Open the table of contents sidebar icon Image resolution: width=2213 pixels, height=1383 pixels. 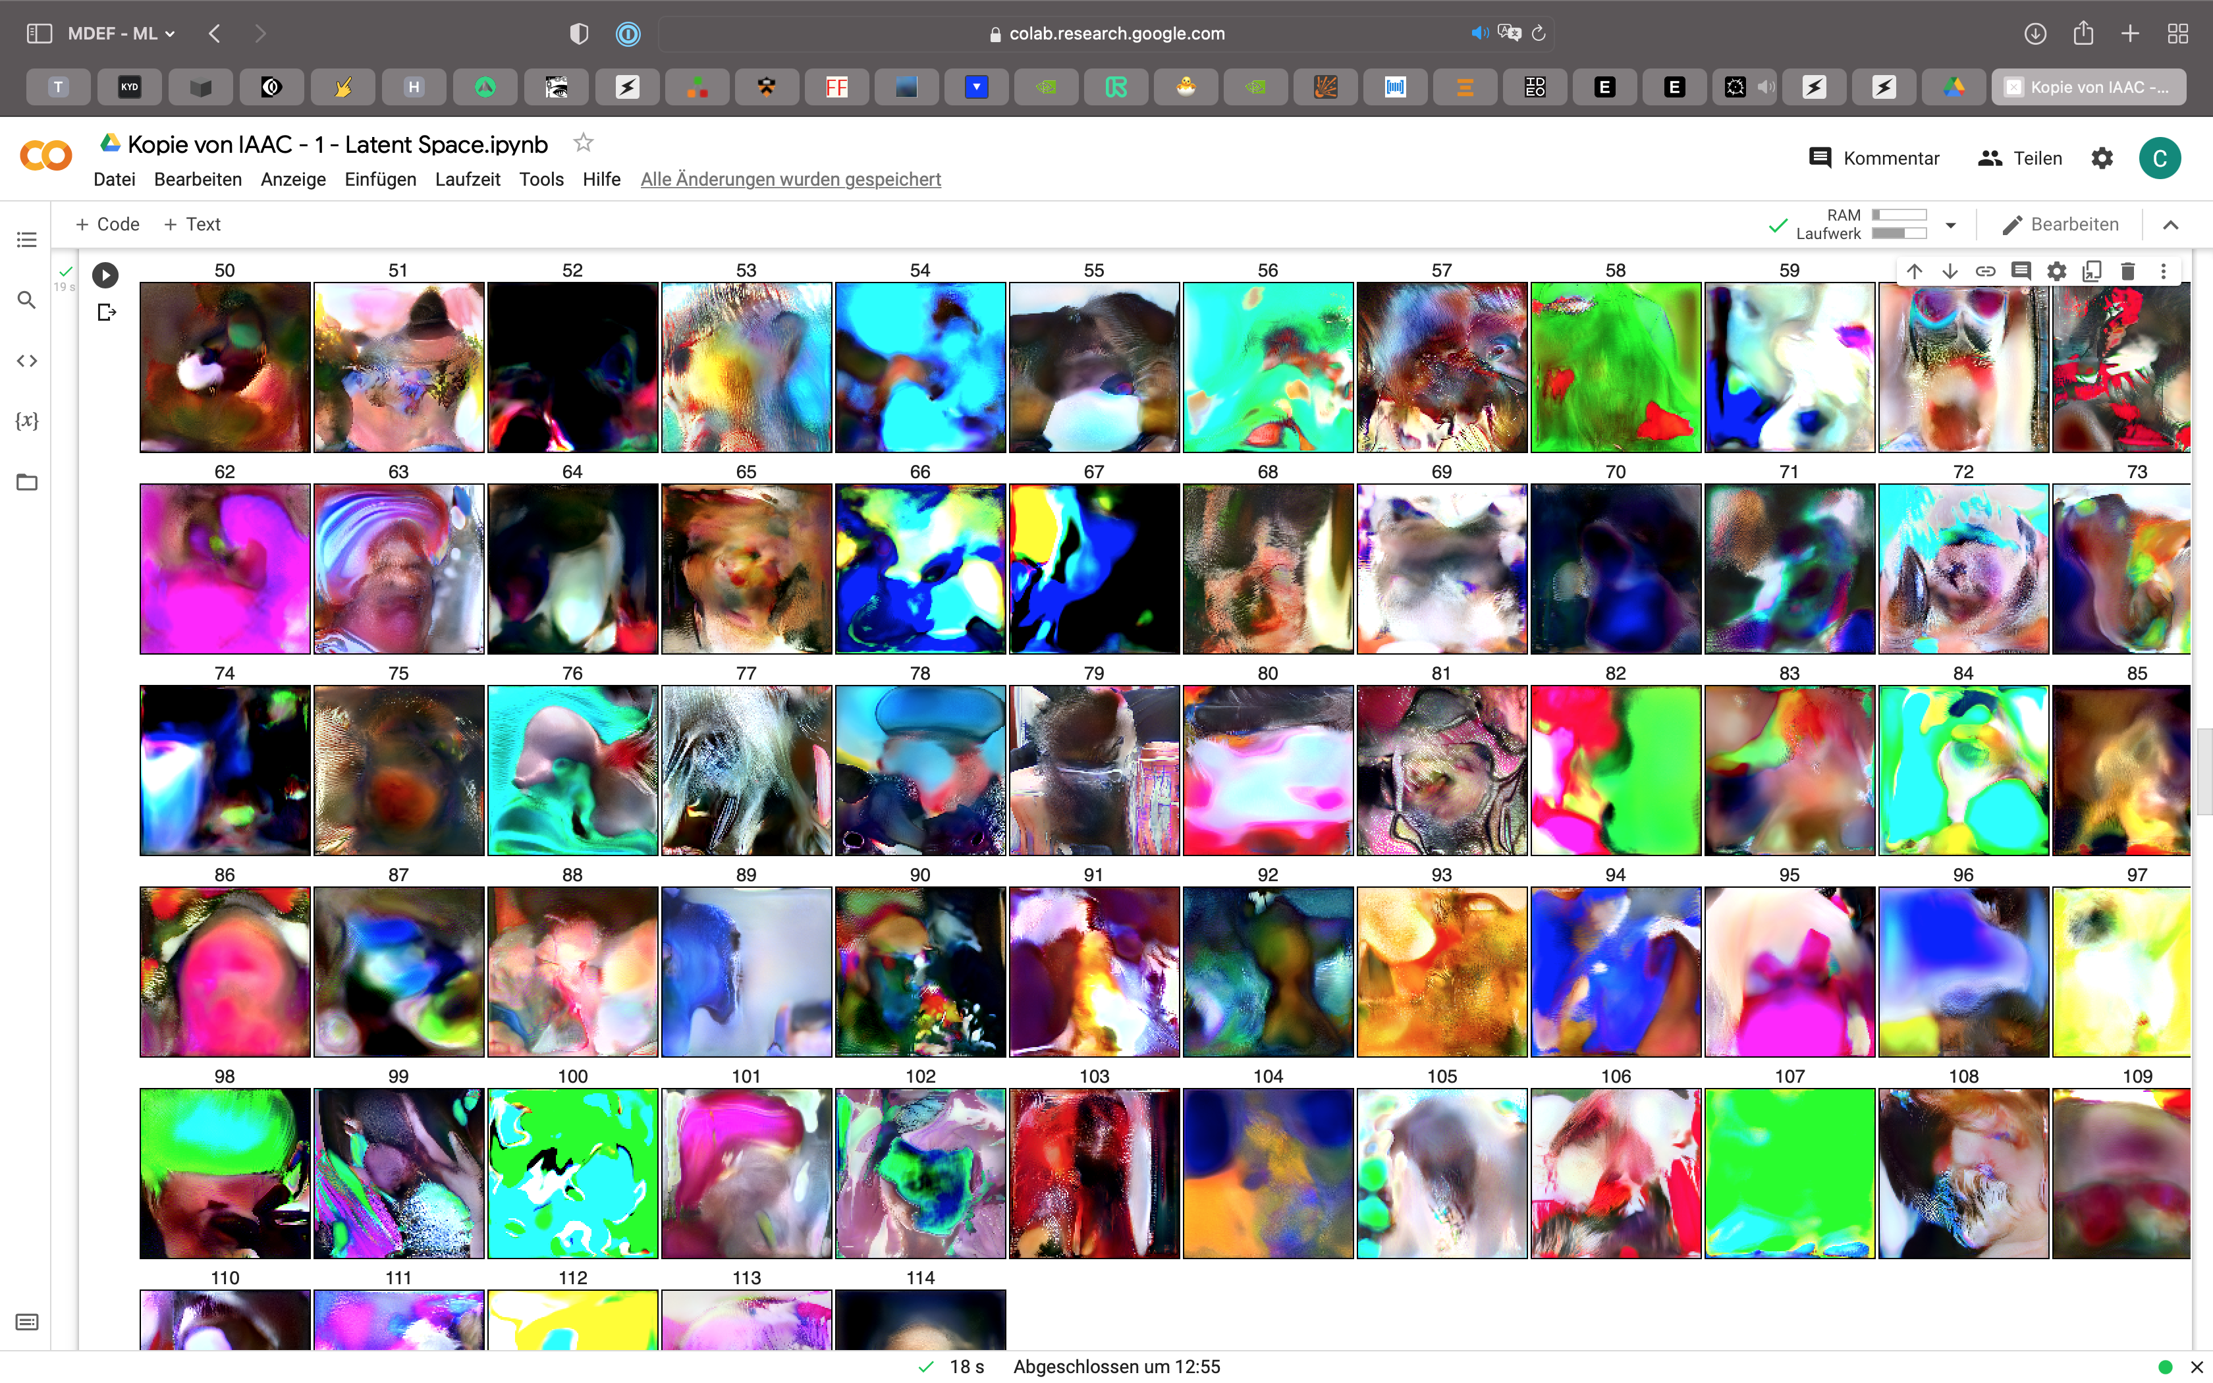click(26, 240)
